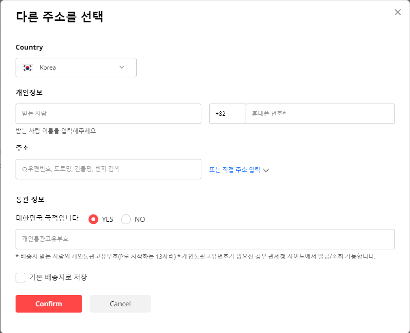Select NO for 대한민국 국적입니다

[x=126, y=219]
